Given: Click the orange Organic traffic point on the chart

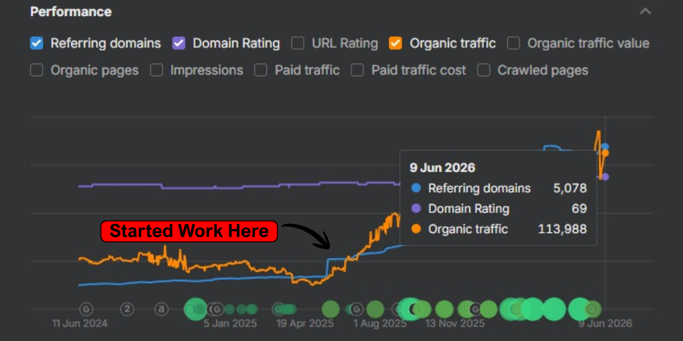Looking at the screenshot, I should [605, 153].
